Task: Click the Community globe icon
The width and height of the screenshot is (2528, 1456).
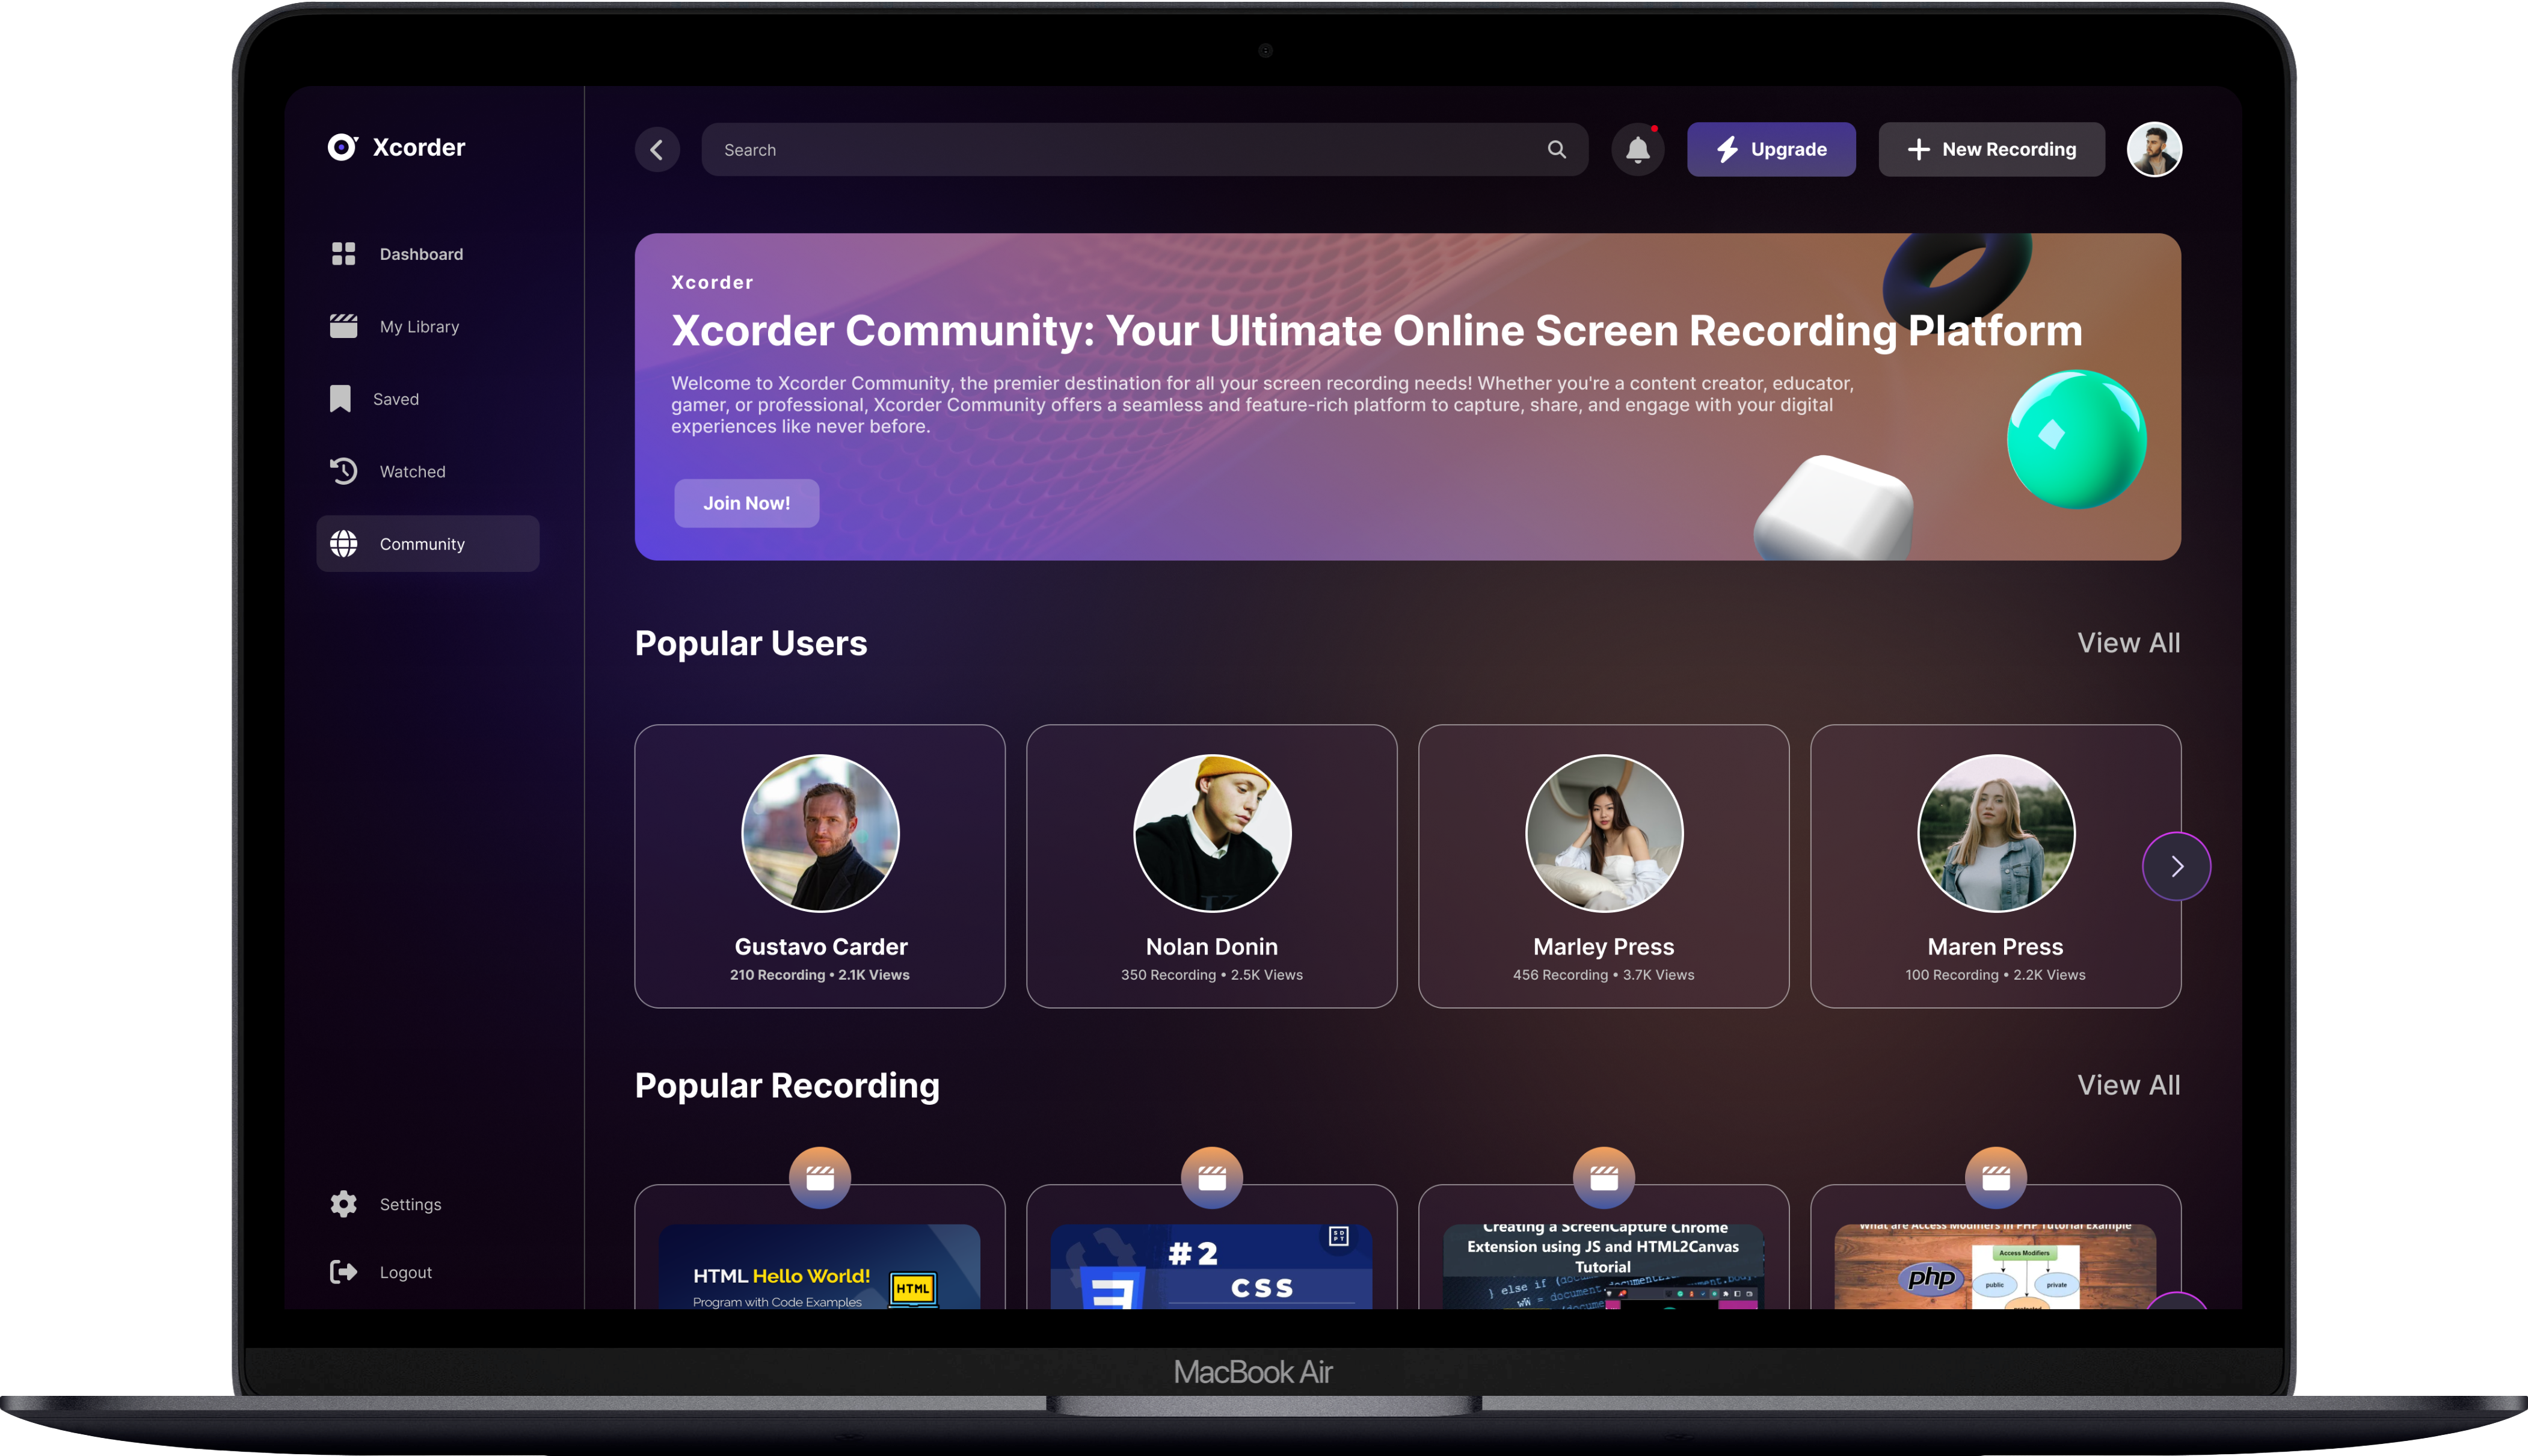Action: (x=345, y=543)
